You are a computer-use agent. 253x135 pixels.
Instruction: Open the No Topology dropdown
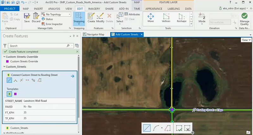click(56, 14)
